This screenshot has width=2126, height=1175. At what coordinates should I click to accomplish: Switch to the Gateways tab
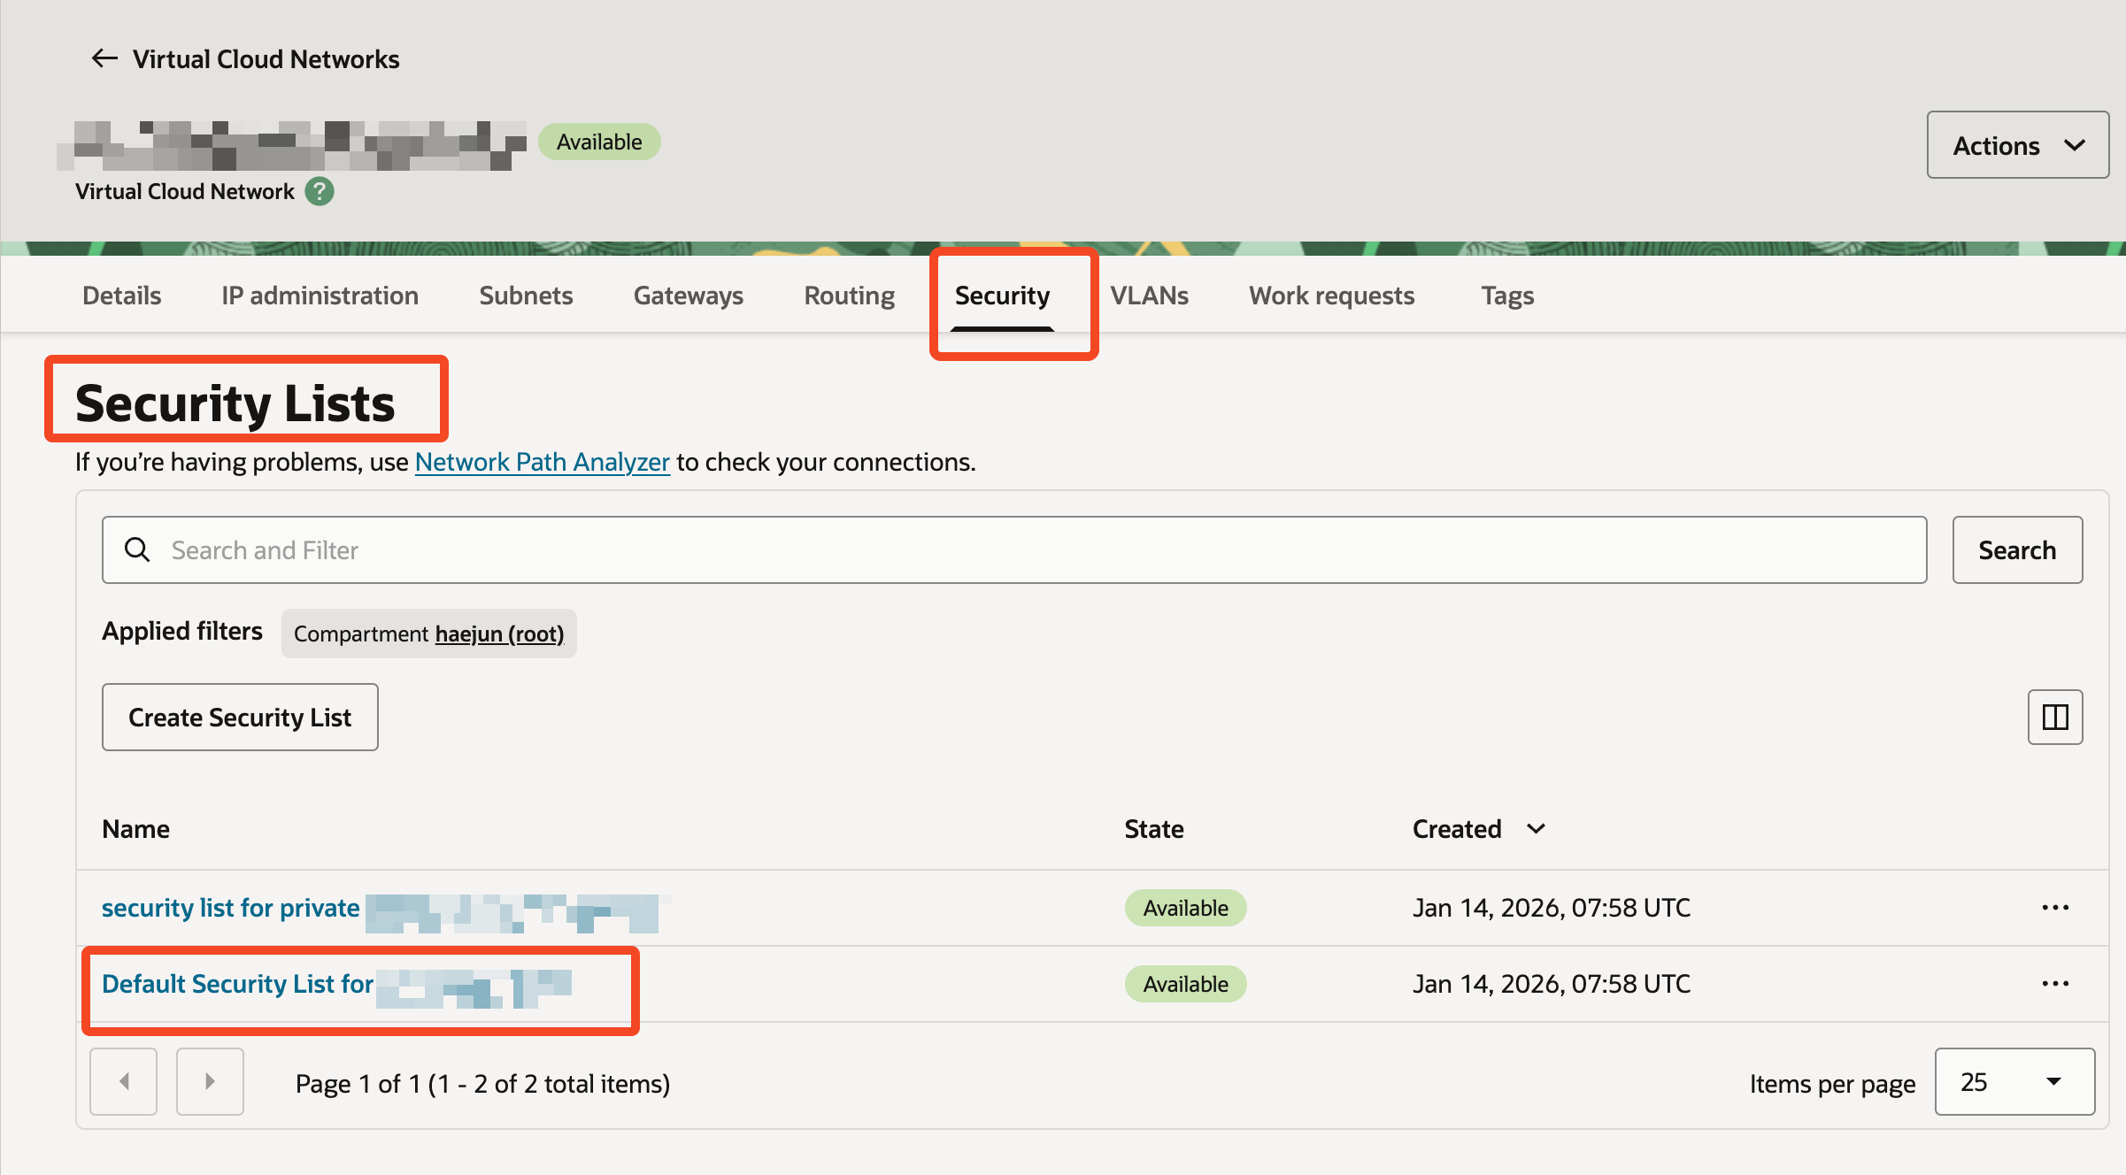tap(688, 296)
